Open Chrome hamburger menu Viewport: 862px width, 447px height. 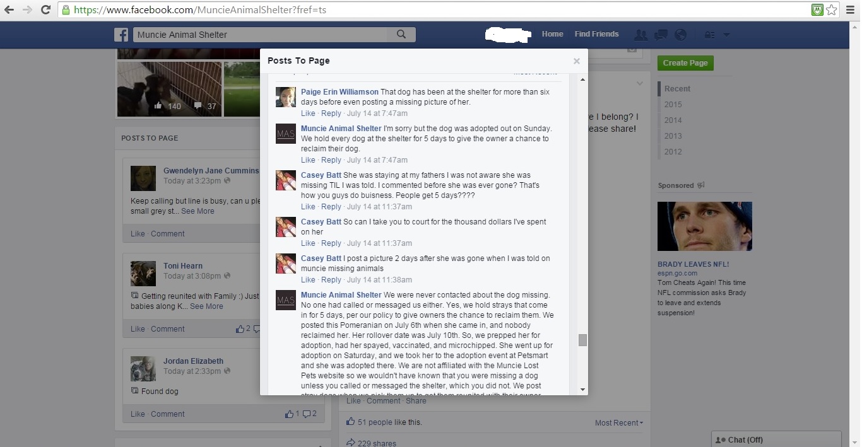[849, 10]
